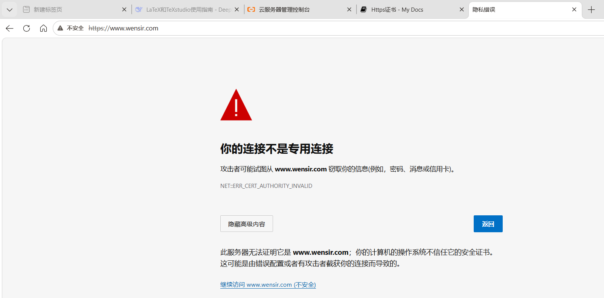The image size is (604, 298).
Task: Close the 云服务器管理控制台 tab
Action: pyautogui.click(x=349, y=10)
